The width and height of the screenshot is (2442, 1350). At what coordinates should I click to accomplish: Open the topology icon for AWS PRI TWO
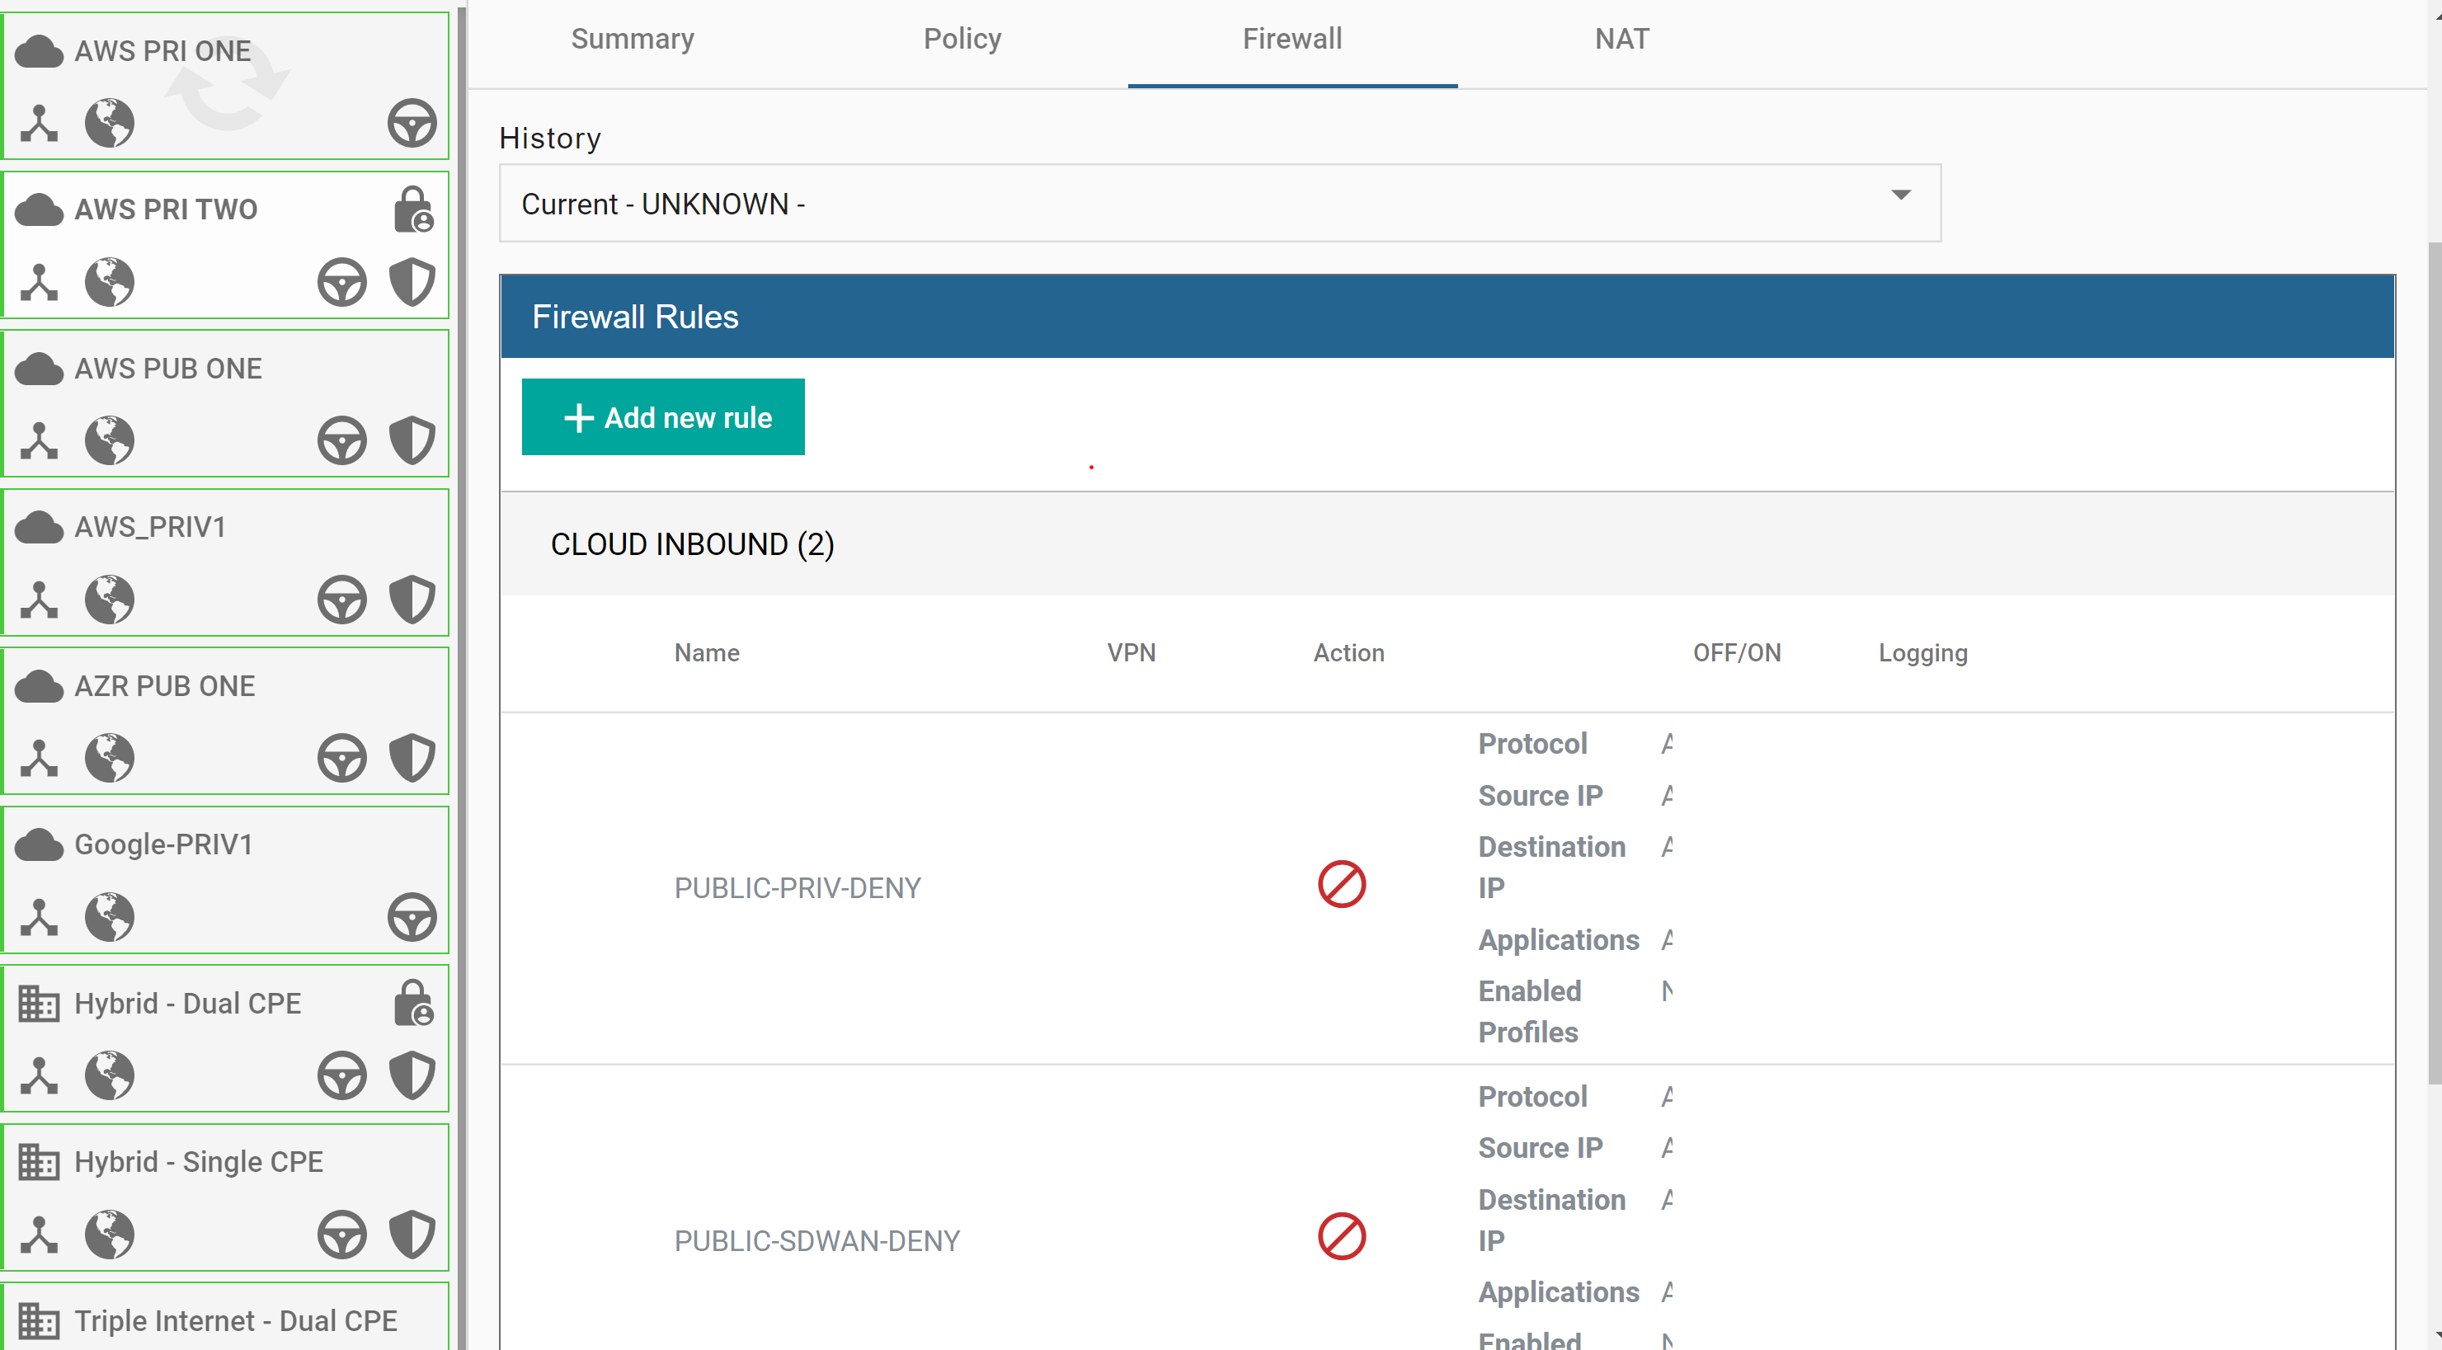click(x=39, y=283)
